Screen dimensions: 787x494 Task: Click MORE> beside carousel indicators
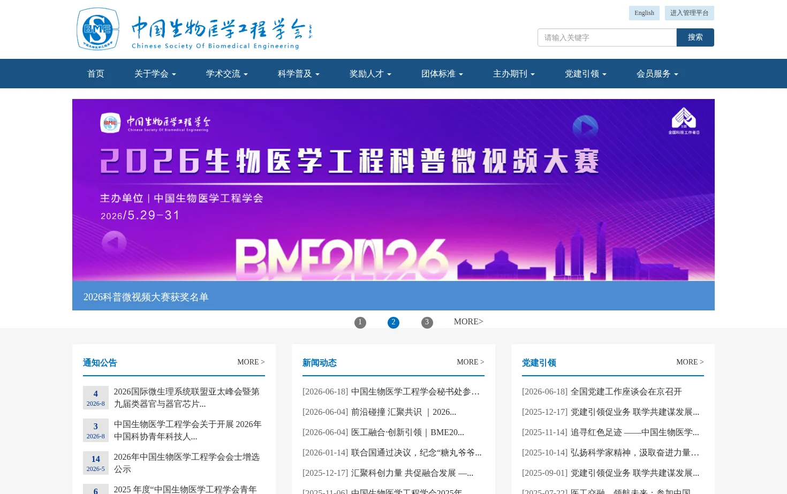pos(468,322)
